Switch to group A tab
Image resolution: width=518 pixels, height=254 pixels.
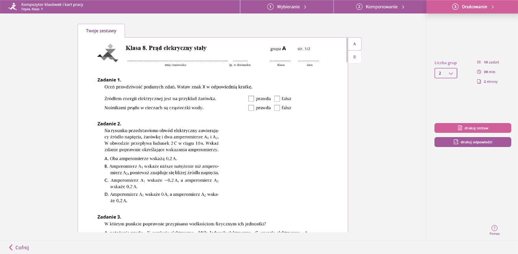(x=354, y=44)
